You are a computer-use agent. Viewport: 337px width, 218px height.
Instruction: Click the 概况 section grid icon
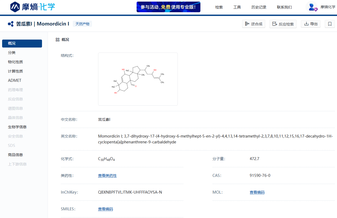[57, 40]
